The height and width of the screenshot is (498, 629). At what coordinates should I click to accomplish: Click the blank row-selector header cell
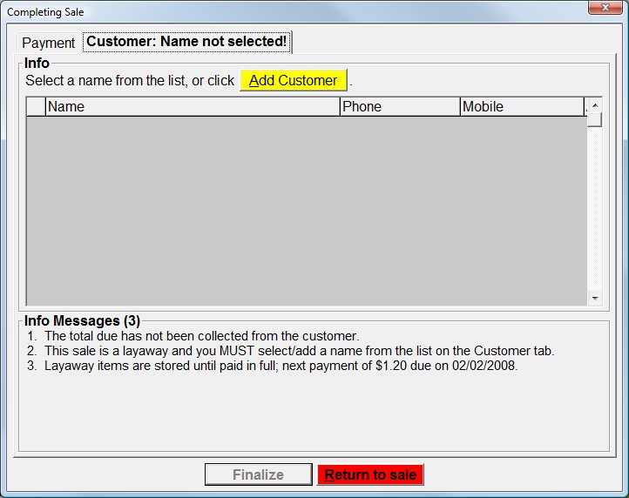[36, 107]
